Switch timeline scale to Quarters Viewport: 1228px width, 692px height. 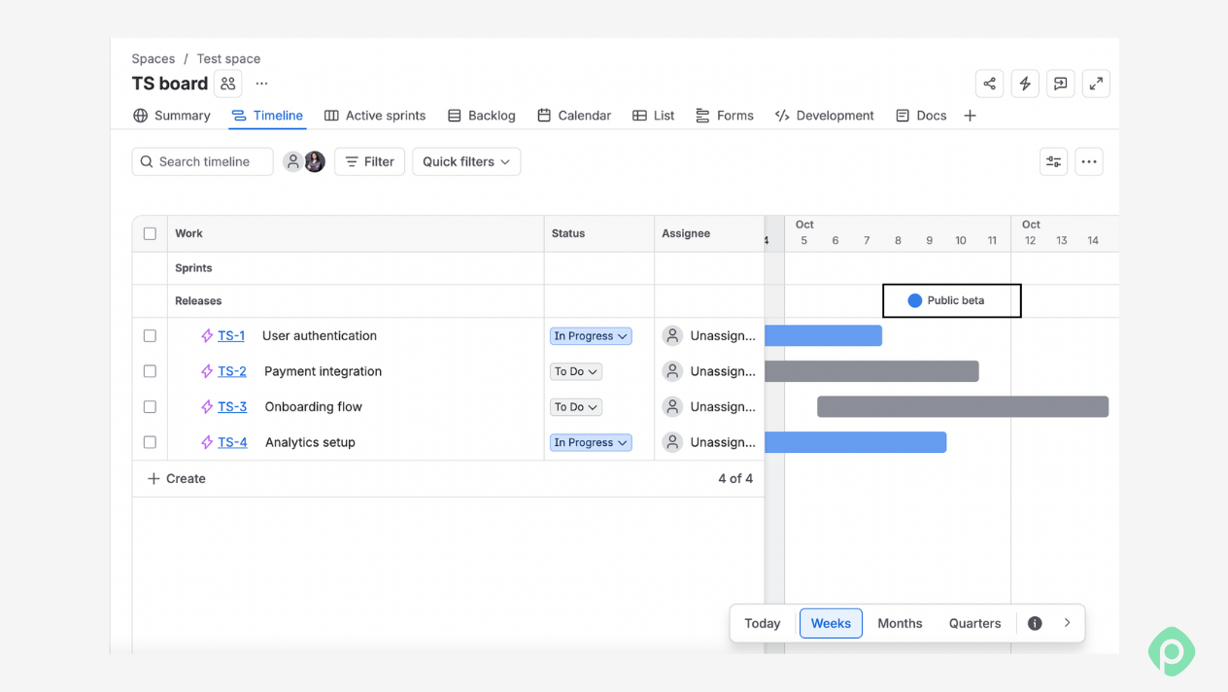click(974, 623)
